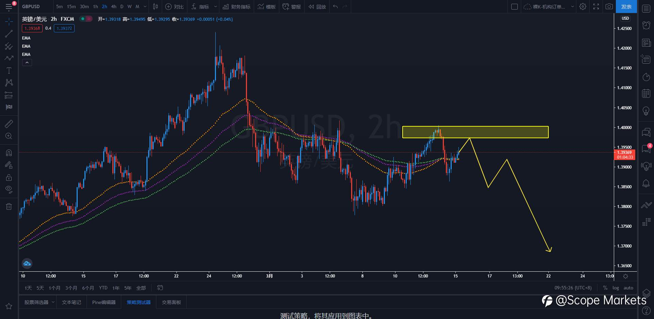Open the prediction and measurement tools
654x319 pixels.
pos(9,95)
